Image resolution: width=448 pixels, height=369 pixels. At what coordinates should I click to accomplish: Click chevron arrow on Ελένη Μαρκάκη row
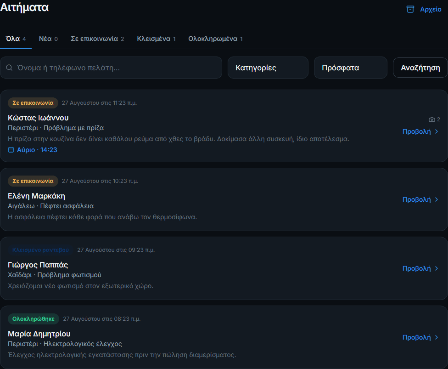coord(436,199)
